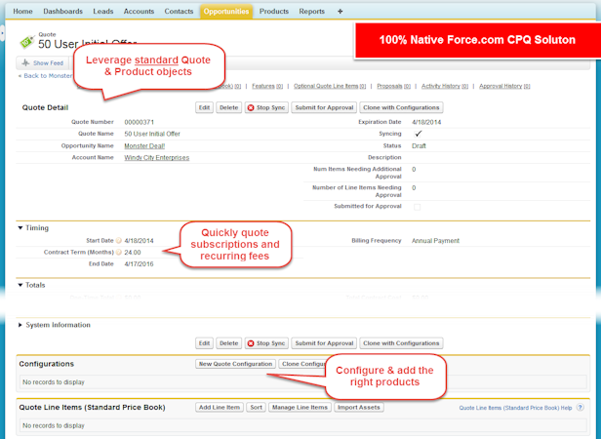Open the Home tab

pos(22,12)
